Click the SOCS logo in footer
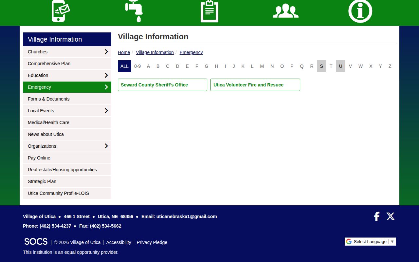 point(36,242)
